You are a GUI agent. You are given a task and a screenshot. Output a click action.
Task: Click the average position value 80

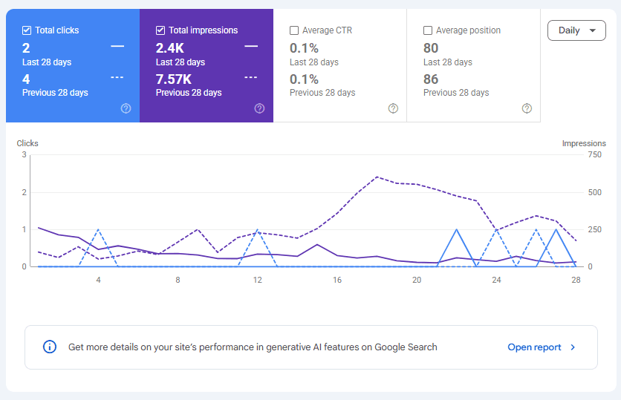431,48
